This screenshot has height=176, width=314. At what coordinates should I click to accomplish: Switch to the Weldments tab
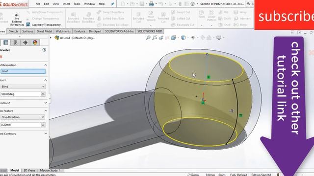[x=63, y=31]
